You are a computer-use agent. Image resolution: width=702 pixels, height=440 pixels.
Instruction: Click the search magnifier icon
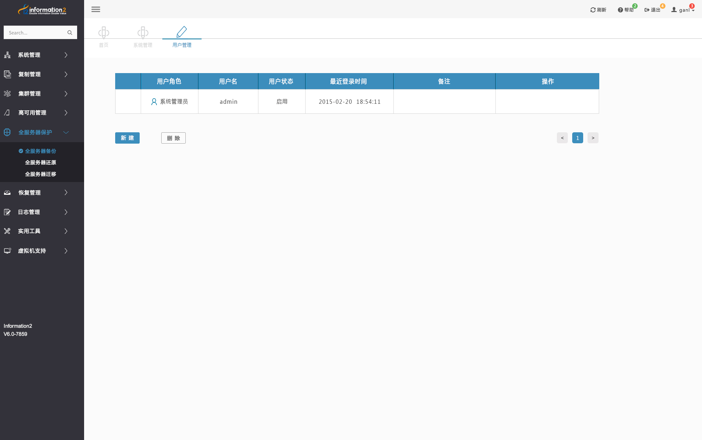pyautogui.click(x=70, y=33)
